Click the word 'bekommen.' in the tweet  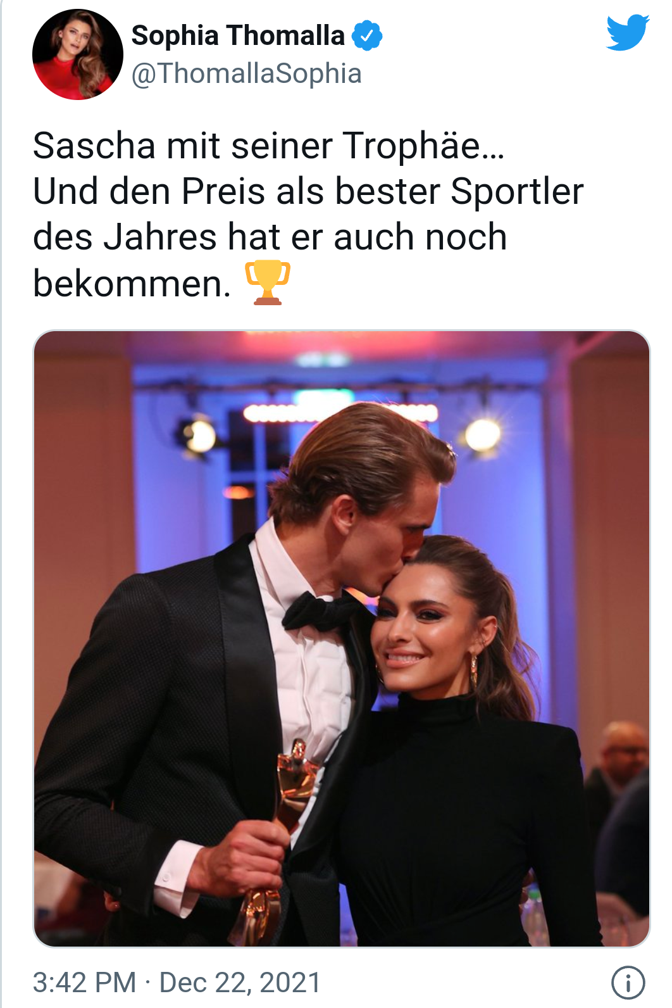(x=132, y=284)
